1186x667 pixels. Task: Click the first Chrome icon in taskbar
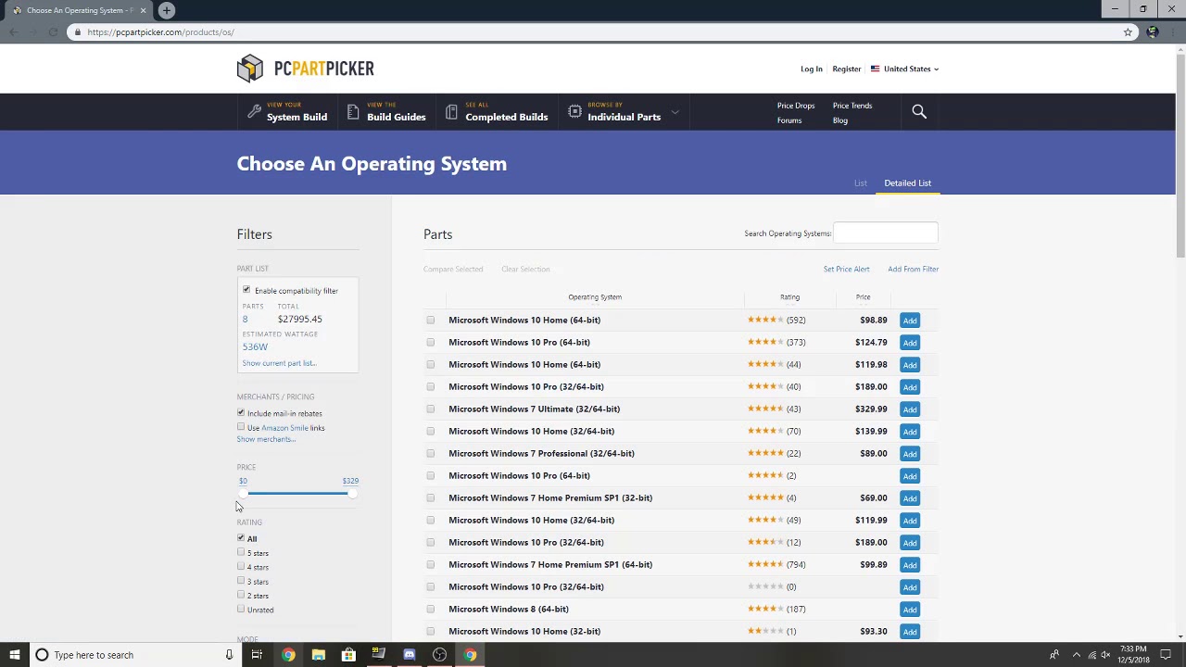[x=288, y=655]
